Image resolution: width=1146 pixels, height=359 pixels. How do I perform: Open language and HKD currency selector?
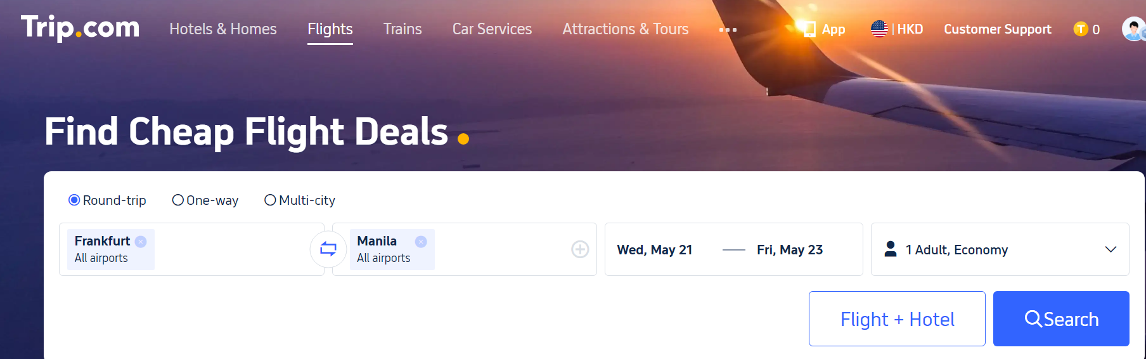(x=897, y=29)
